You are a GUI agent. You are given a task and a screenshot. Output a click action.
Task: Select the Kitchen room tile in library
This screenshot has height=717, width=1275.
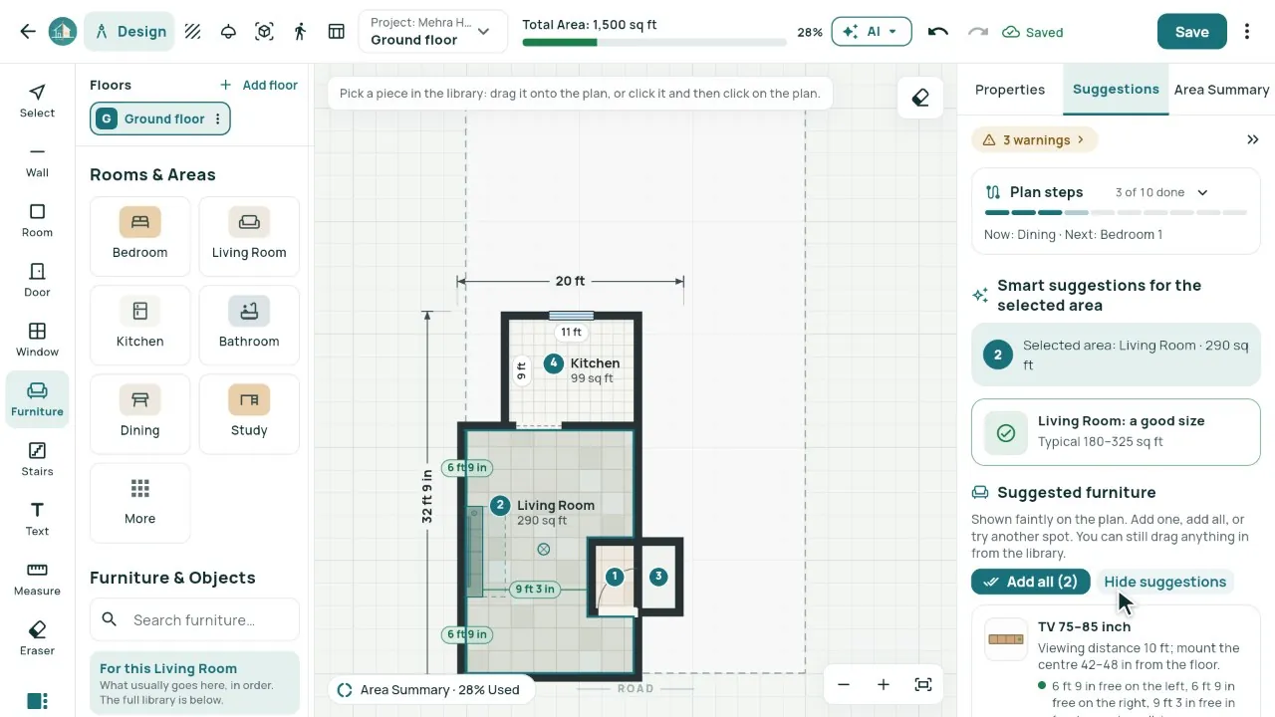pos(140,326)
